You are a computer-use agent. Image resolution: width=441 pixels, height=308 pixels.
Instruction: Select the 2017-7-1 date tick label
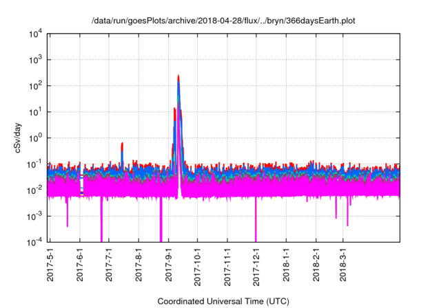(x=109, y=265)
